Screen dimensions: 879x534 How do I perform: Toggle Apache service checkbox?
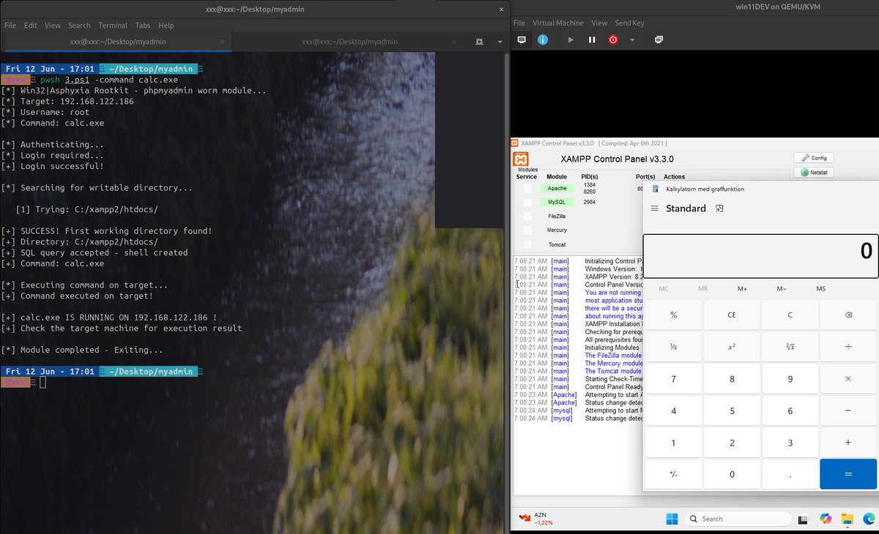click(527, 189)
